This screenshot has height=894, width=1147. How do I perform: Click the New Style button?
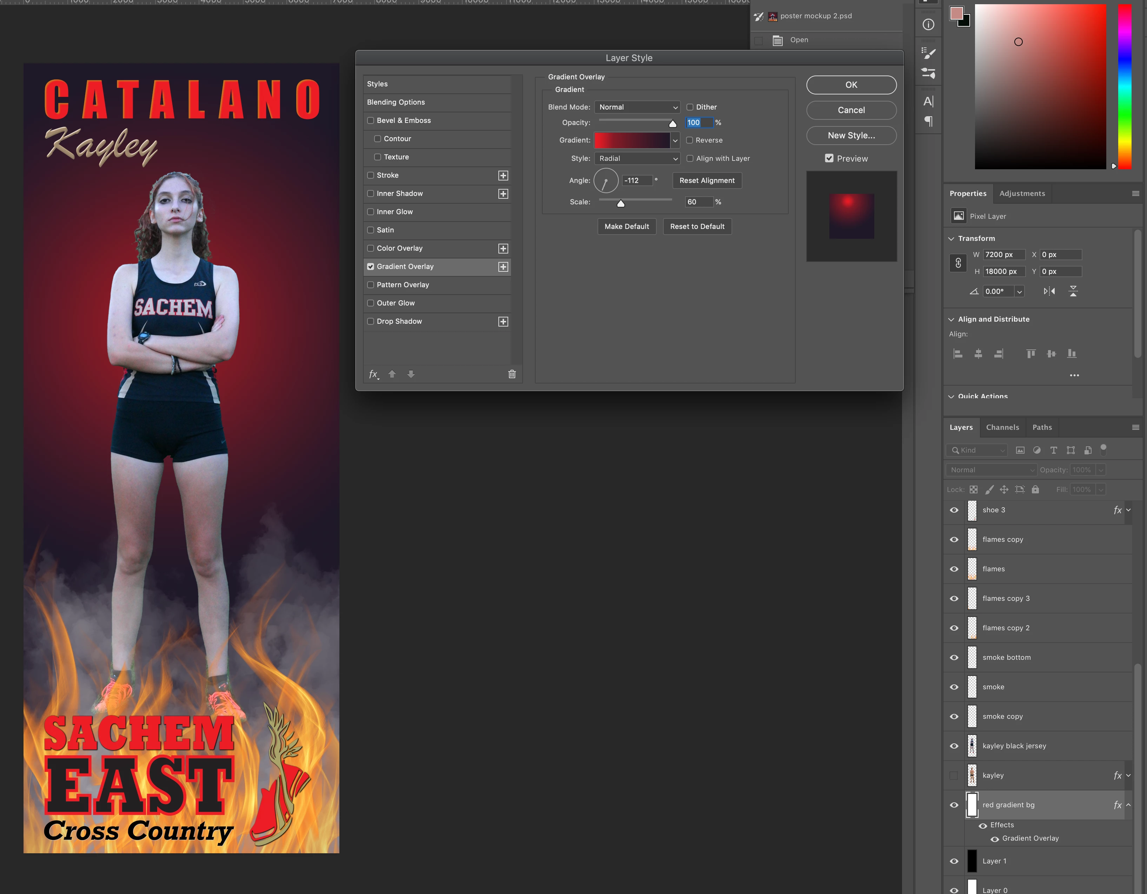[x=851, y=136]
